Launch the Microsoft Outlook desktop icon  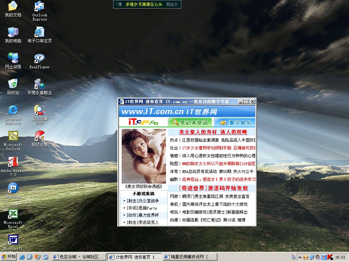[x=13, y=141]
